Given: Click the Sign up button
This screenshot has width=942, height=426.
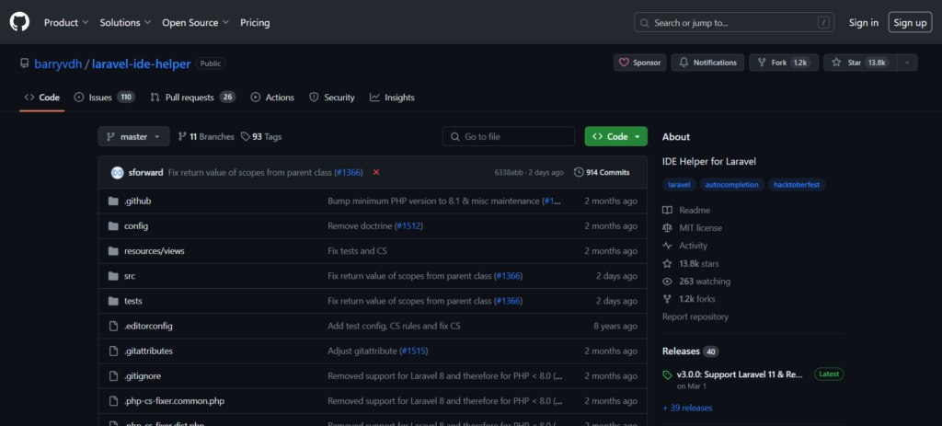Looking at the screenshot, I should [910, 22].
